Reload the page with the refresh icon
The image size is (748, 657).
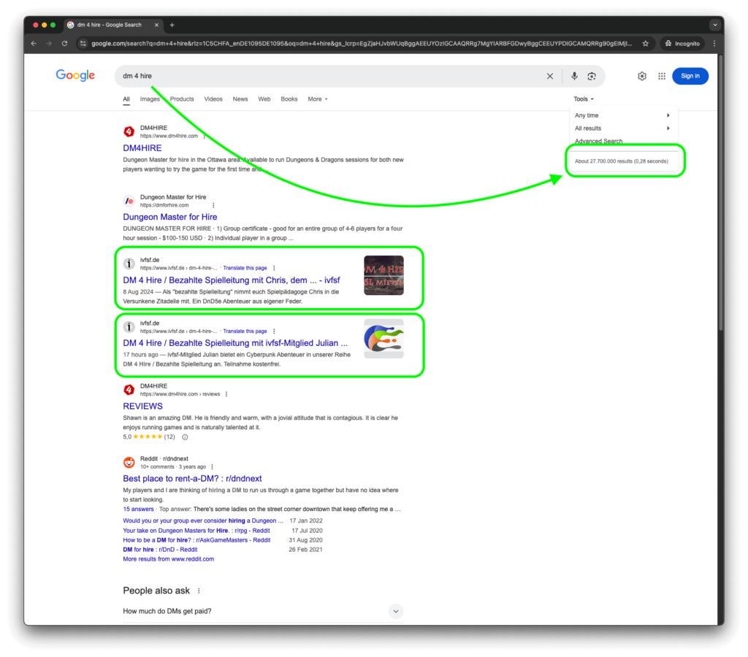(65, 43)
